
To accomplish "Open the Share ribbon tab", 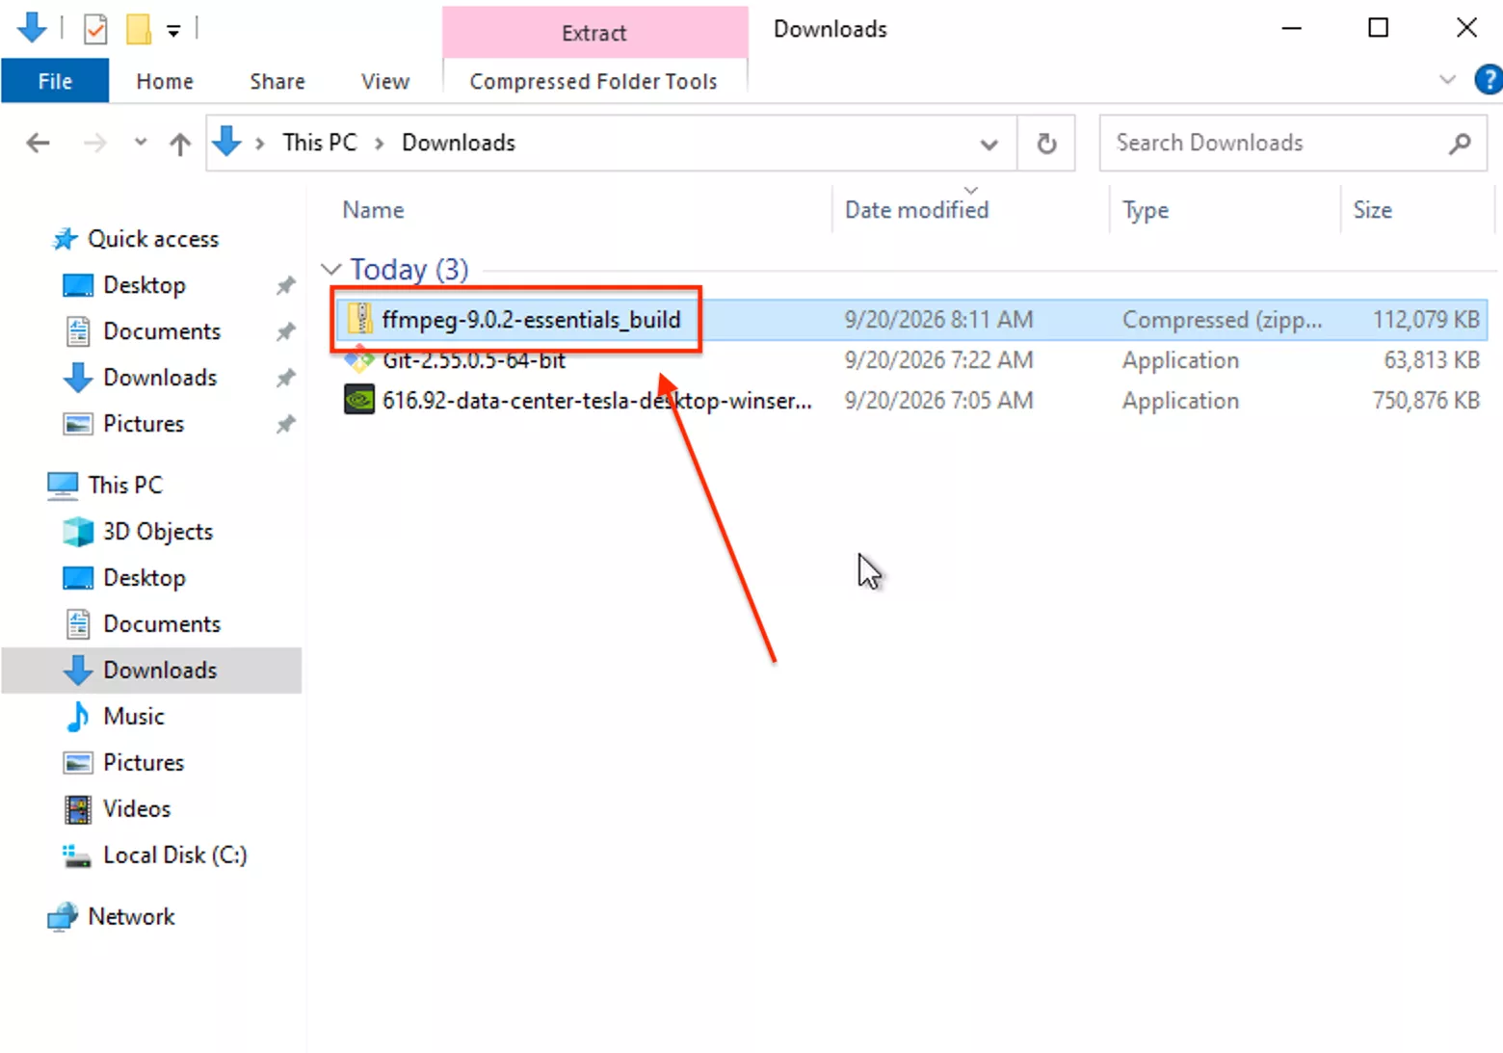I will (277, 82).
